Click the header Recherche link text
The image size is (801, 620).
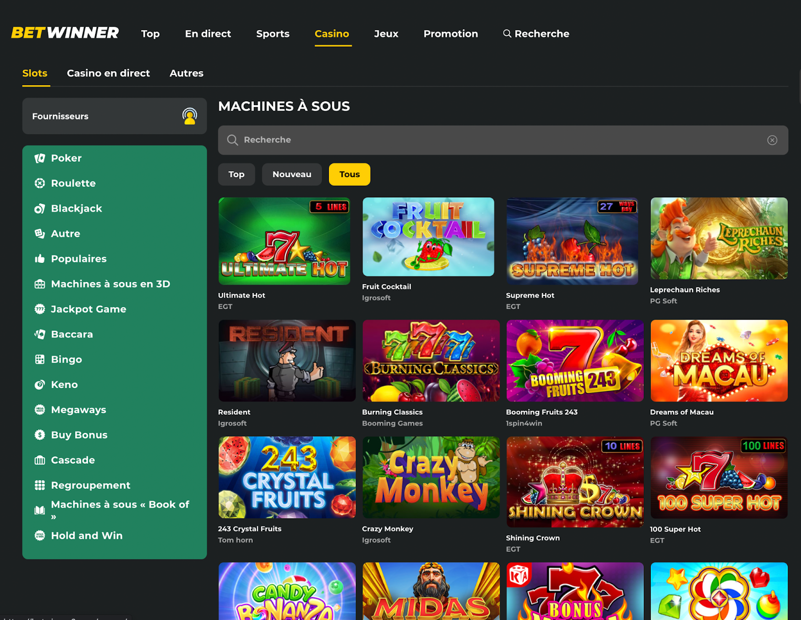pyautogui.click(x=542, y=34)
